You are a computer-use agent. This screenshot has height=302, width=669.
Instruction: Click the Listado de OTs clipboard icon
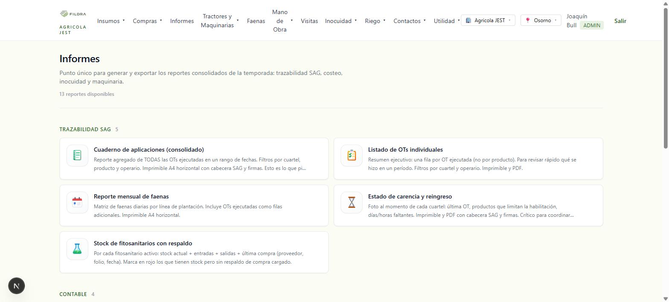352,155
